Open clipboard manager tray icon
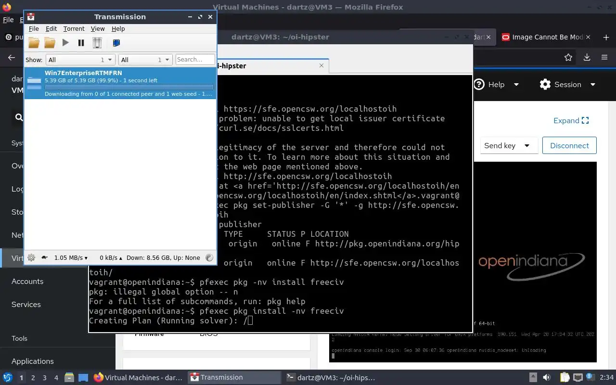 point(565,378)
